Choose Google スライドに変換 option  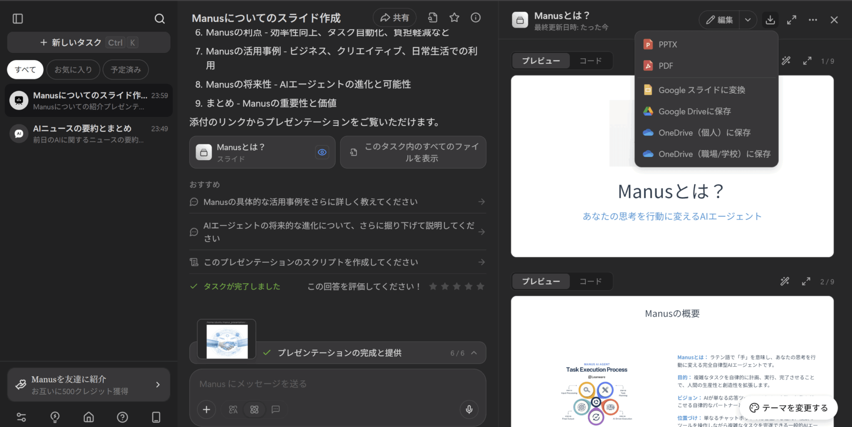[706, 90]
